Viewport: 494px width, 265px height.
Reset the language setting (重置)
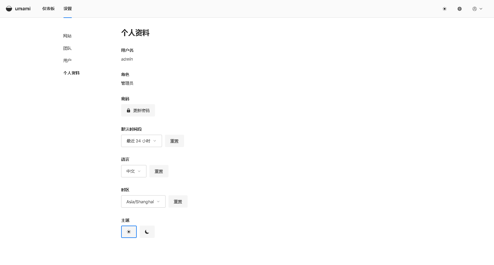pos(159,171)
